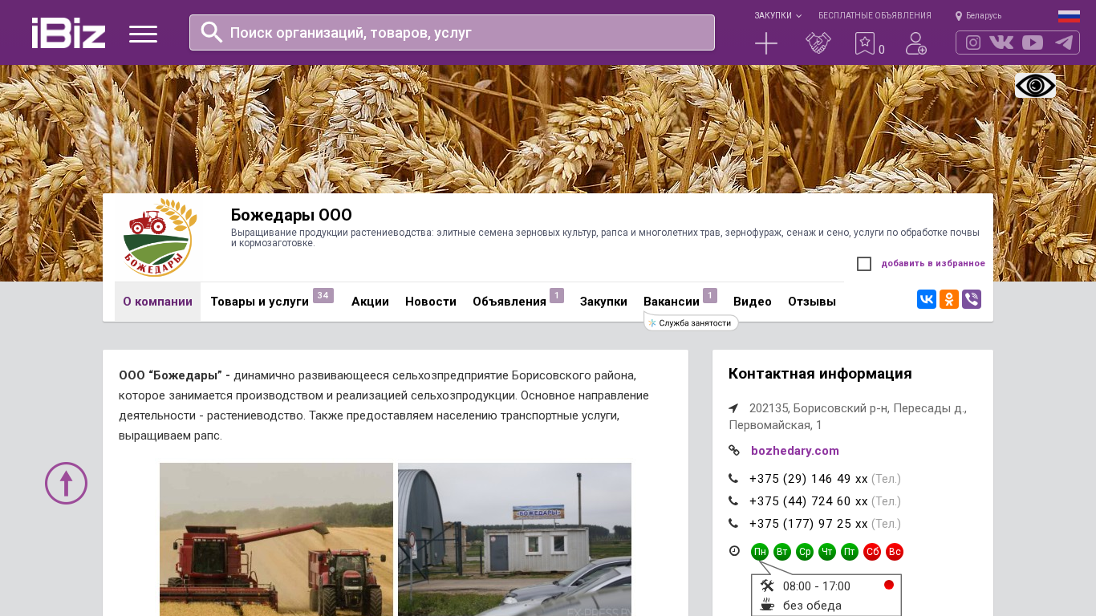Select the Пт weekday circle
This screenshot has width=1096, height=616.
[x=850, y=552]
